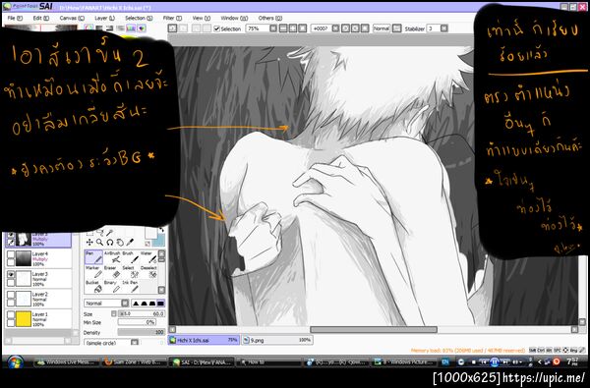Screen dimensions: 590x388
Task: Activate the Hand pan tool
Action: pyautogui.click(x=120, y=242)
